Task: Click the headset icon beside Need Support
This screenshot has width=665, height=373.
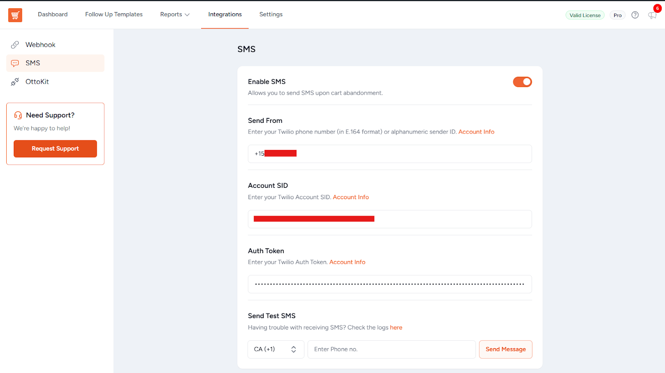Action: click(18, 115)
